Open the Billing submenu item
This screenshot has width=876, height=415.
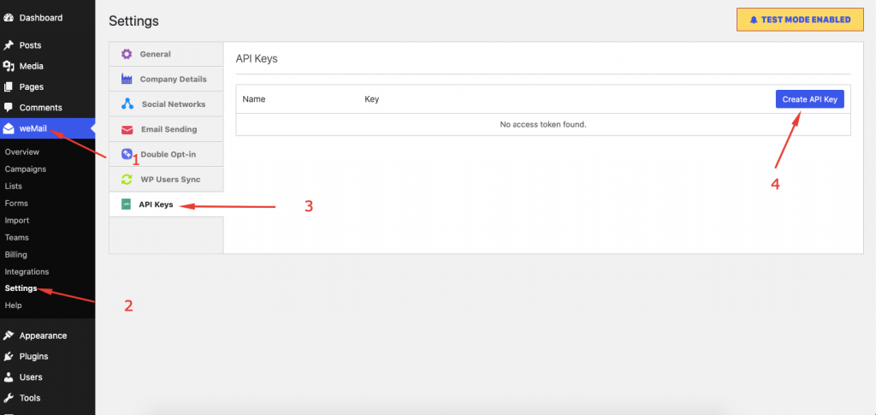(x=15, y=255)
